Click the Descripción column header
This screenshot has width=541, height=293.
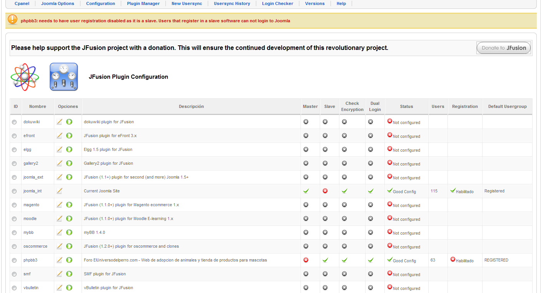point(191,106)
